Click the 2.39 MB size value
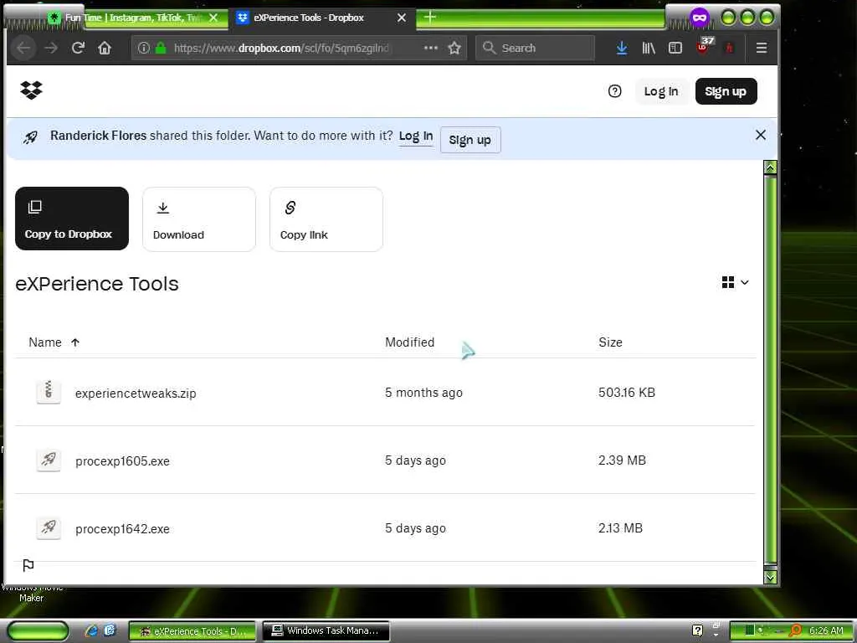The width and height of the screenshot is (857, 643). [x=622, y=460]
